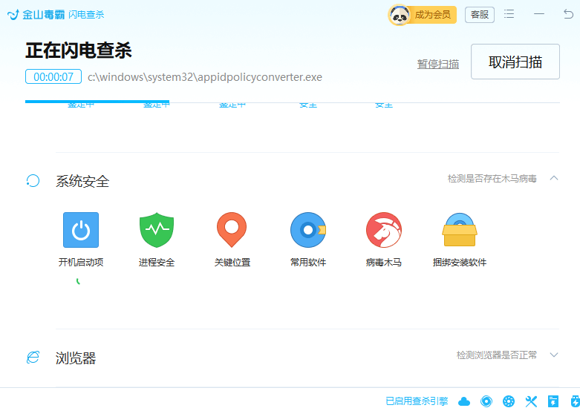
Task: Select the 病毒木马 horse icon
Action: (384, 230)
